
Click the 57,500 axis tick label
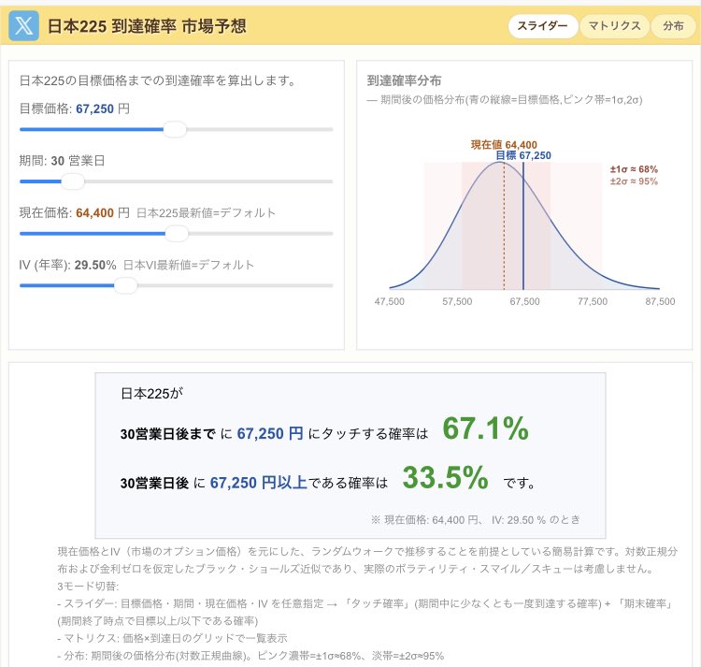pyautogui.click(x=457, y=301)
